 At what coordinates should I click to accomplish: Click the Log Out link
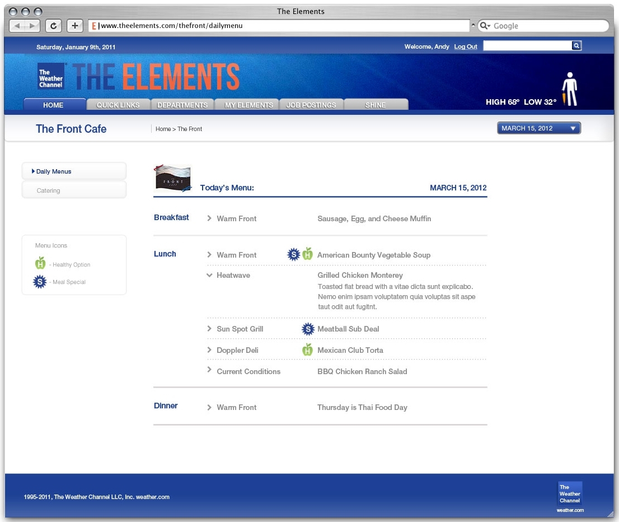coord(466,46)
